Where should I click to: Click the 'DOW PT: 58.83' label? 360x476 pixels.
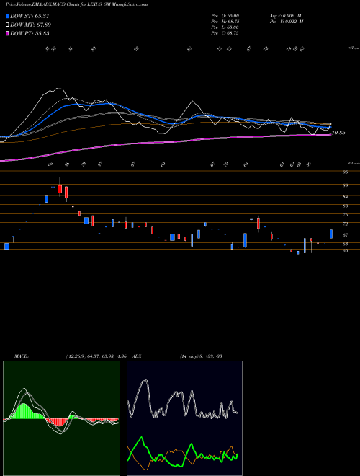30,33
